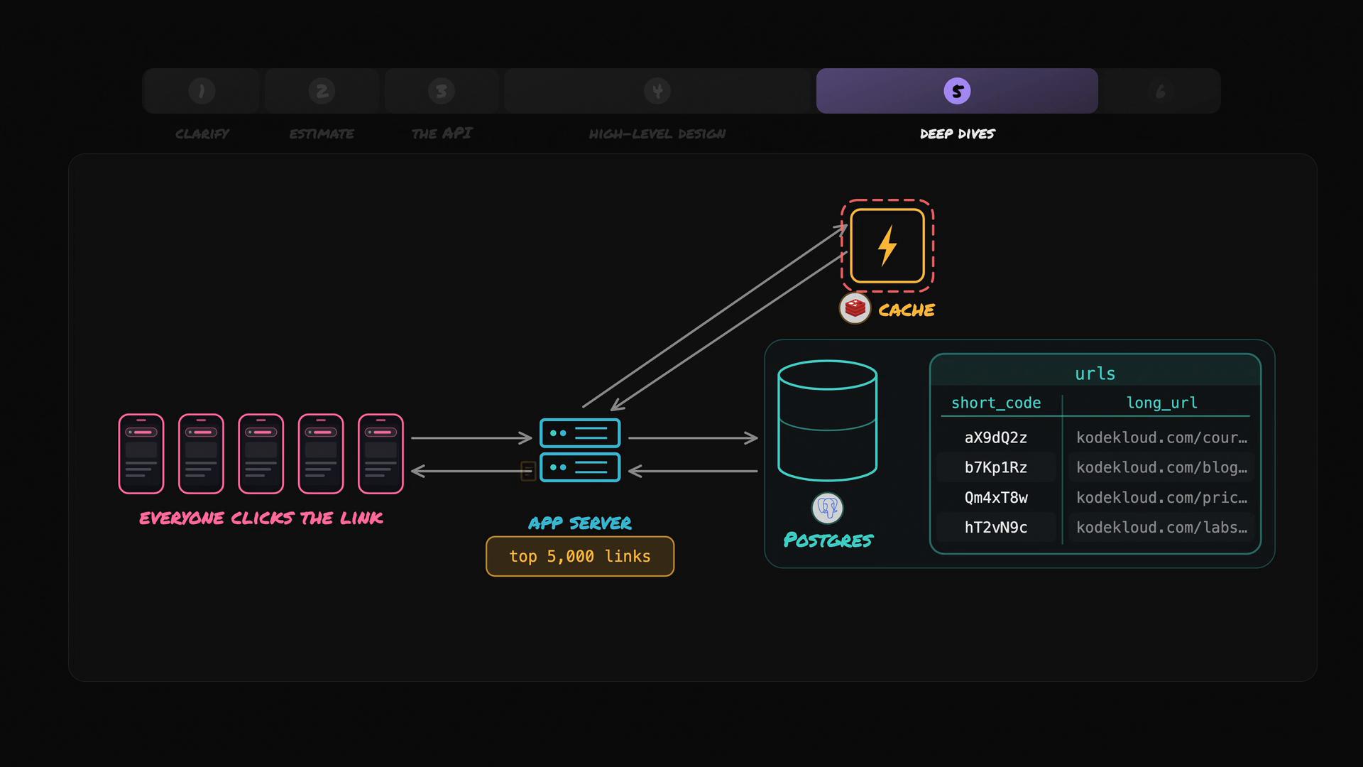This screenshot has height=767, width=1363.
Task: Click the 'Deep Dives' step label
Action: [x=957, y=134]
